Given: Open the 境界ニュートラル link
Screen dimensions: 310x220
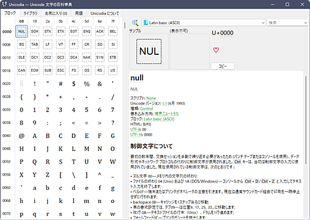Looking at the screenshot, I should [167, 114].
